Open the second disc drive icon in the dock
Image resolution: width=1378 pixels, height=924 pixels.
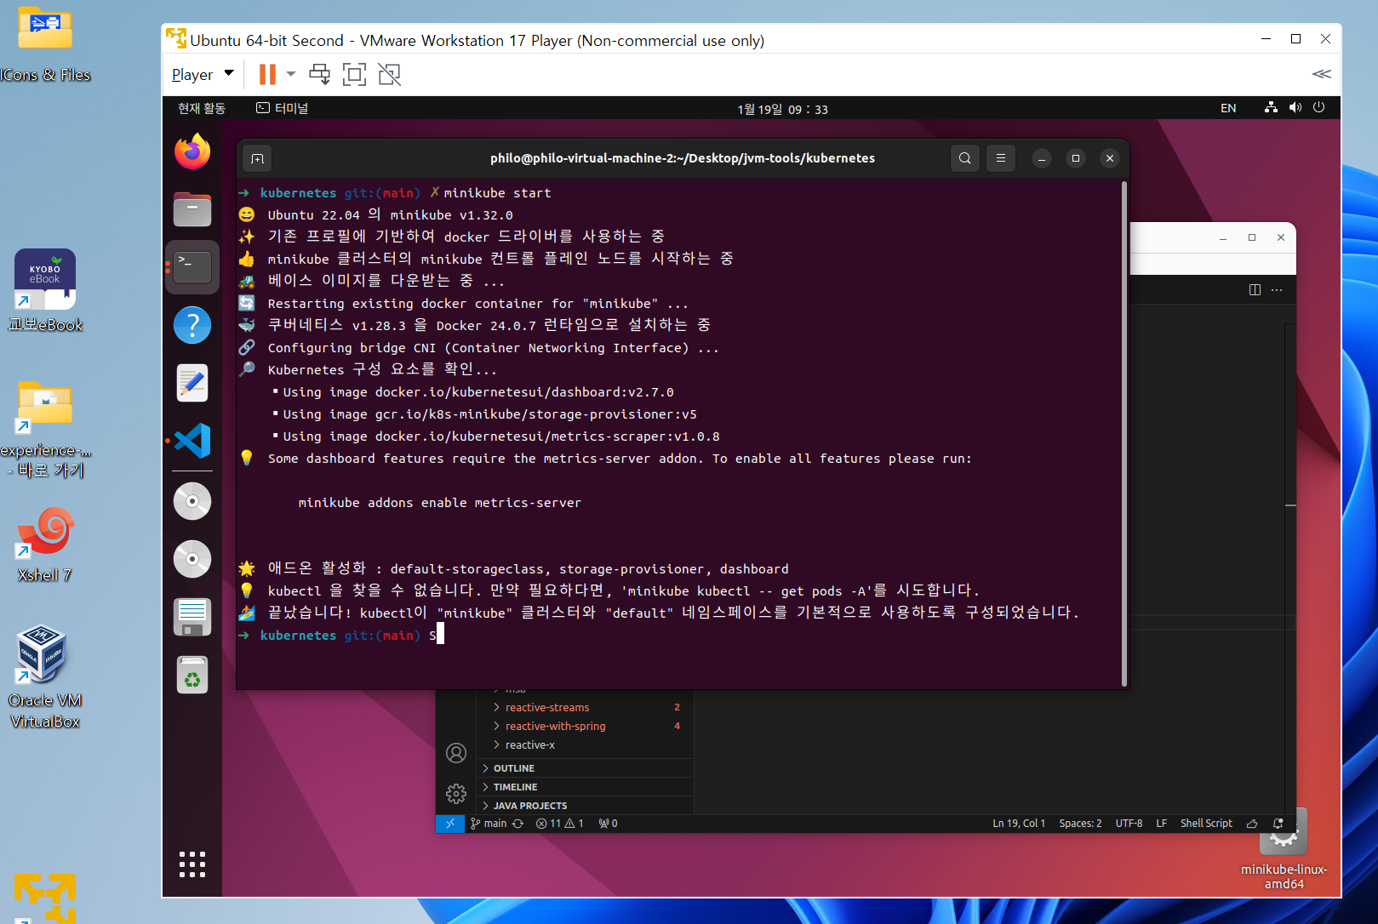(x=192, y=559)
